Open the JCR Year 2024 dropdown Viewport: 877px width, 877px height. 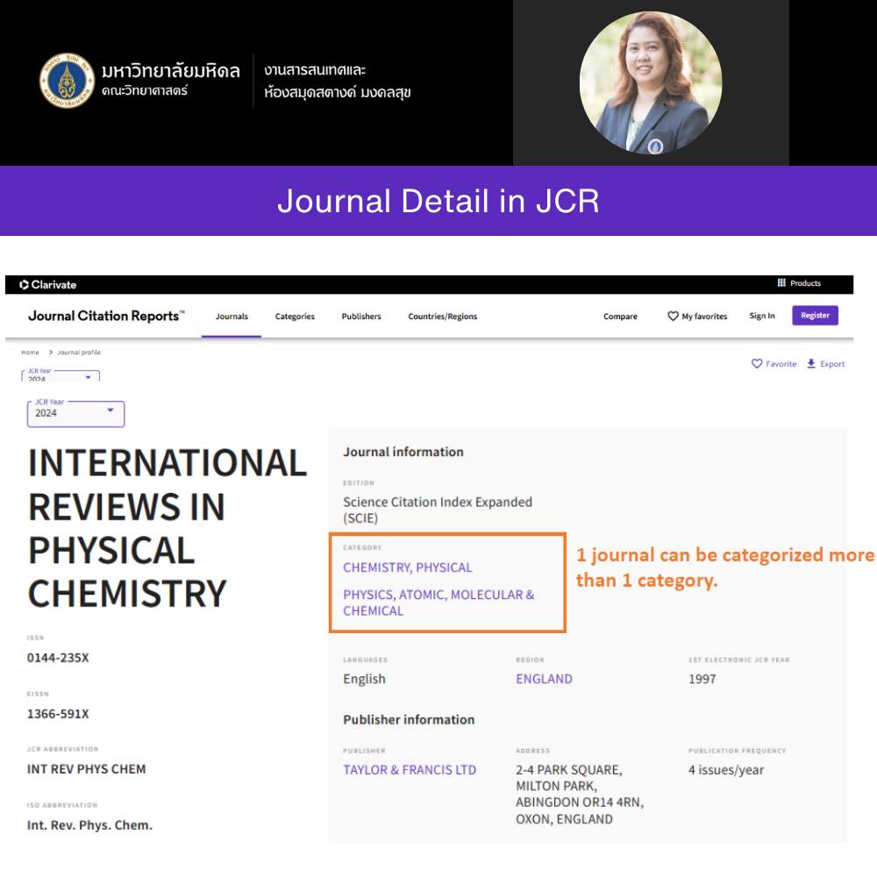(75, 413)
